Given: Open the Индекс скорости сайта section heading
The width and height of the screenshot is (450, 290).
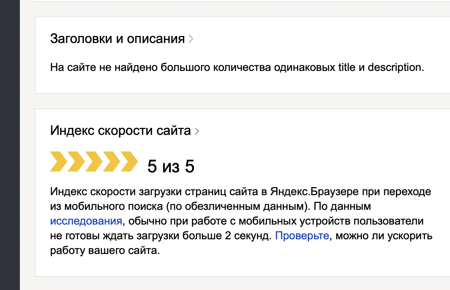Looking at the screenshot, I should coord(120,131).
